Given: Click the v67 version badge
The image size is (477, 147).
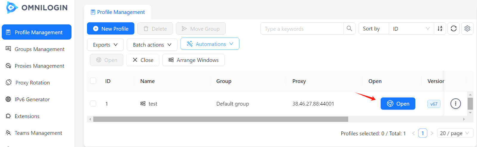Looking at the screenshot, I should tap(434, 104).
